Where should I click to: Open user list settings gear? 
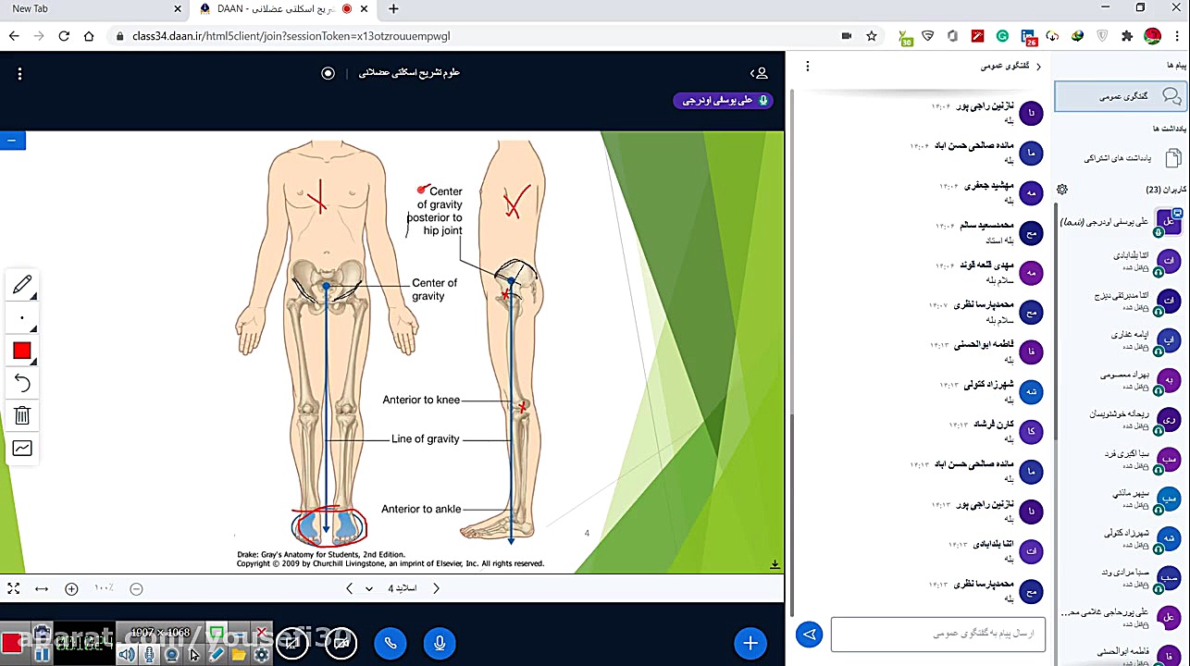coord(1062,190)
